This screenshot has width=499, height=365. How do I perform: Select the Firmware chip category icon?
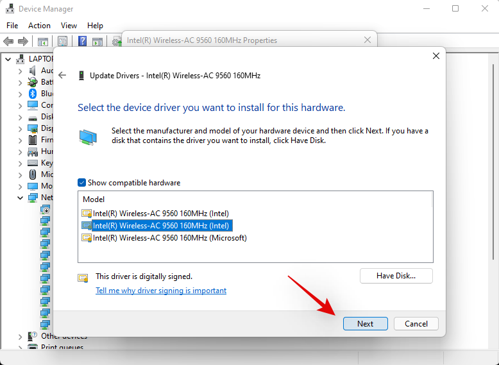[33, 140]
